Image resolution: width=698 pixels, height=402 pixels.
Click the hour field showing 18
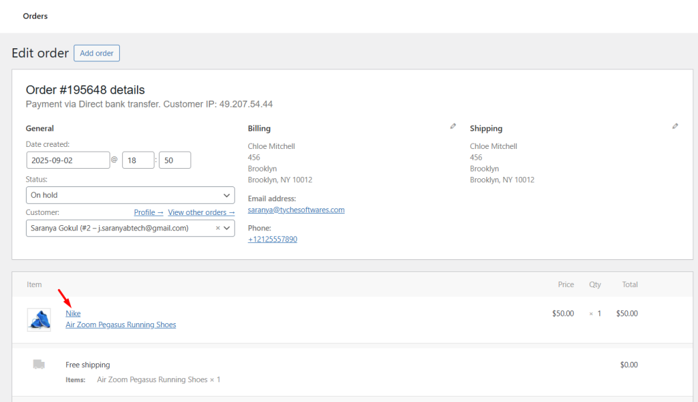(138, 160)
